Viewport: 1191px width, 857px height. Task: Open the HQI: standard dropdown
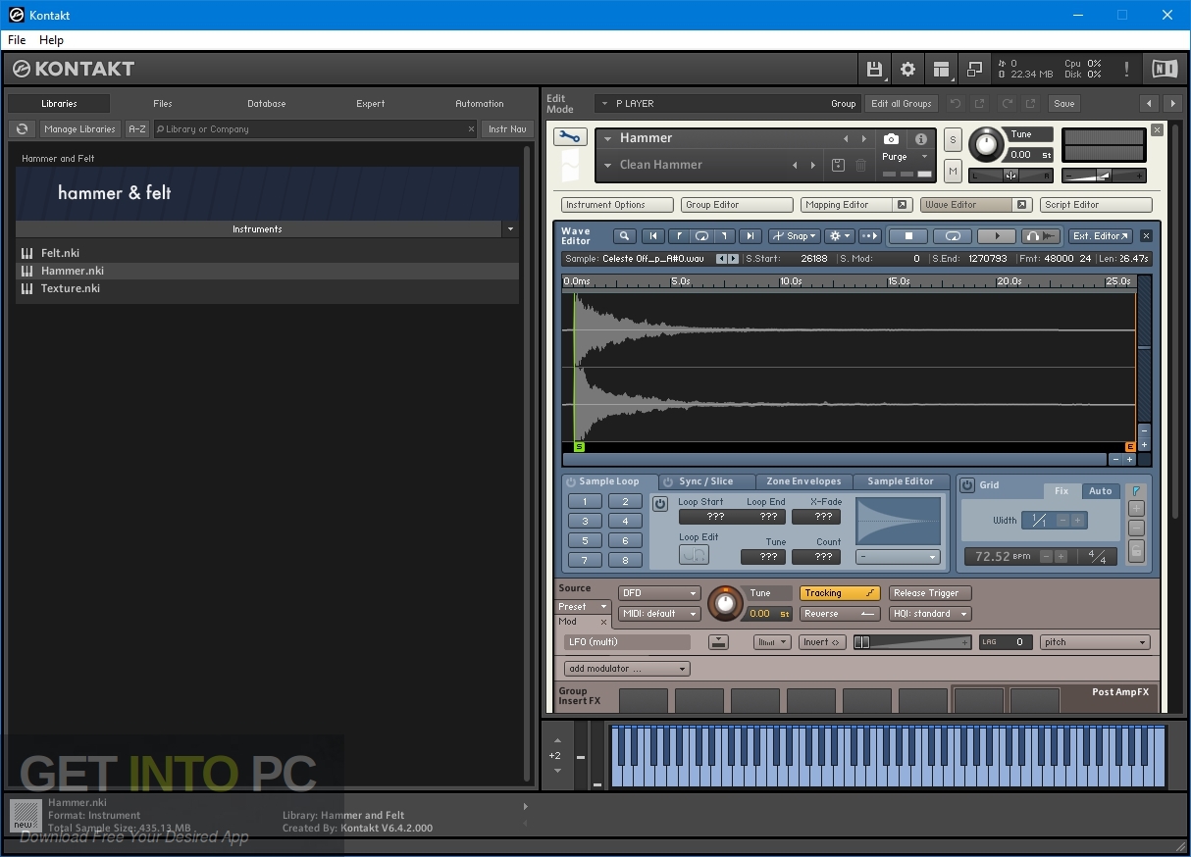pos(930,614)
